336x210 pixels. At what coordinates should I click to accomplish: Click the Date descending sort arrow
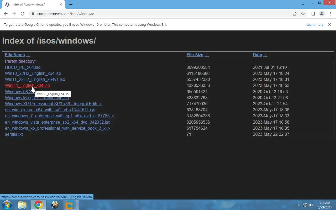pos(265,55)
